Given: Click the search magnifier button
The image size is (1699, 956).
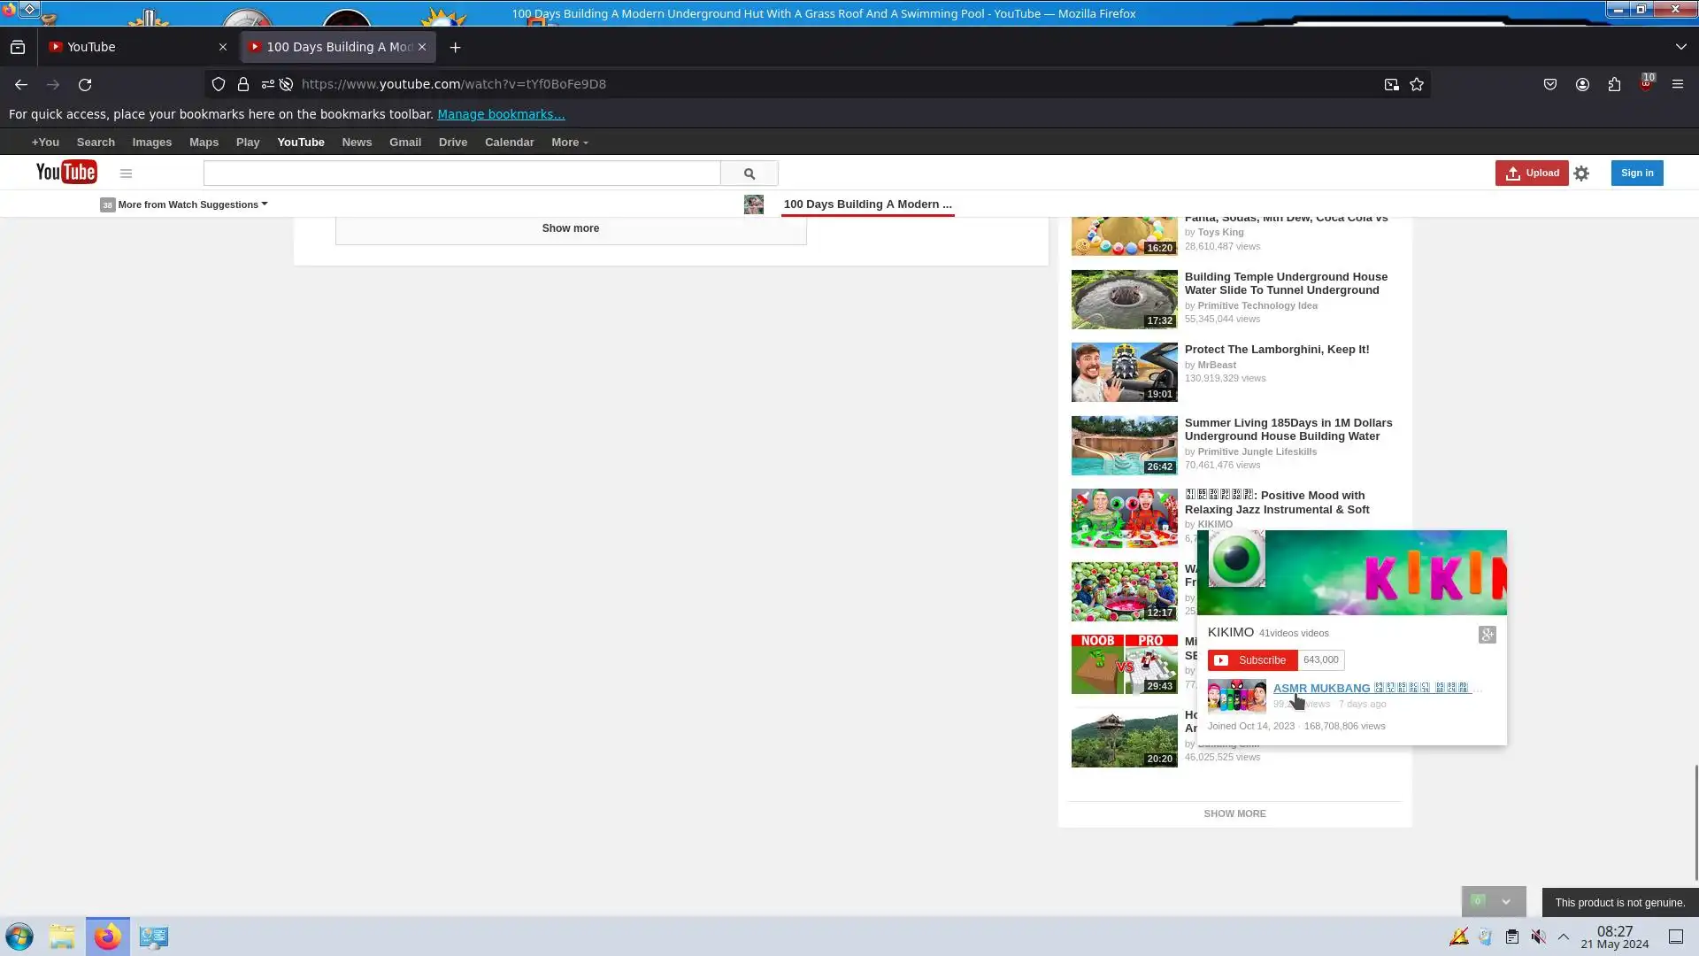Looking at the screenshot, I should point(749,173).
